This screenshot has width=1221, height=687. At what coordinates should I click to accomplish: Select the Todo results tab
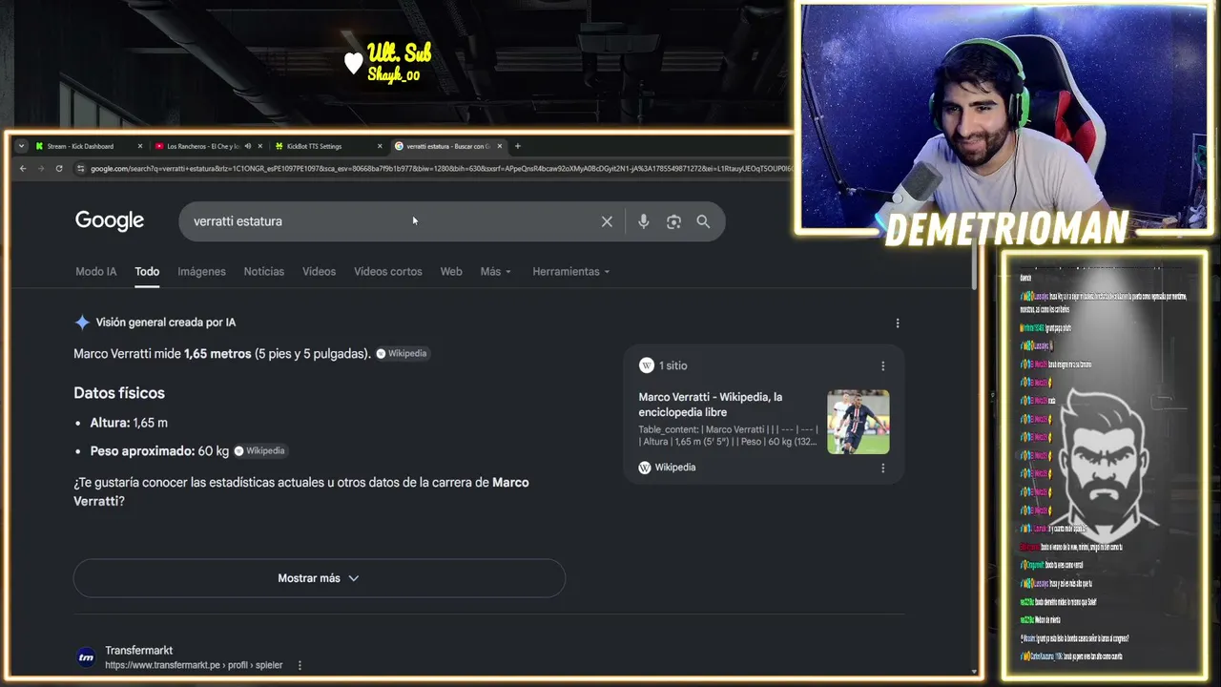(147, 272)
